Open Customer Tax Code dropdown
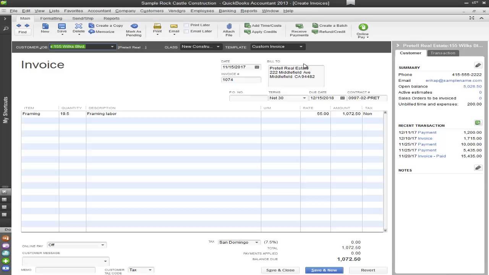Image resolution: width=489 pixels, height=275 pixels. coord(150,270)
